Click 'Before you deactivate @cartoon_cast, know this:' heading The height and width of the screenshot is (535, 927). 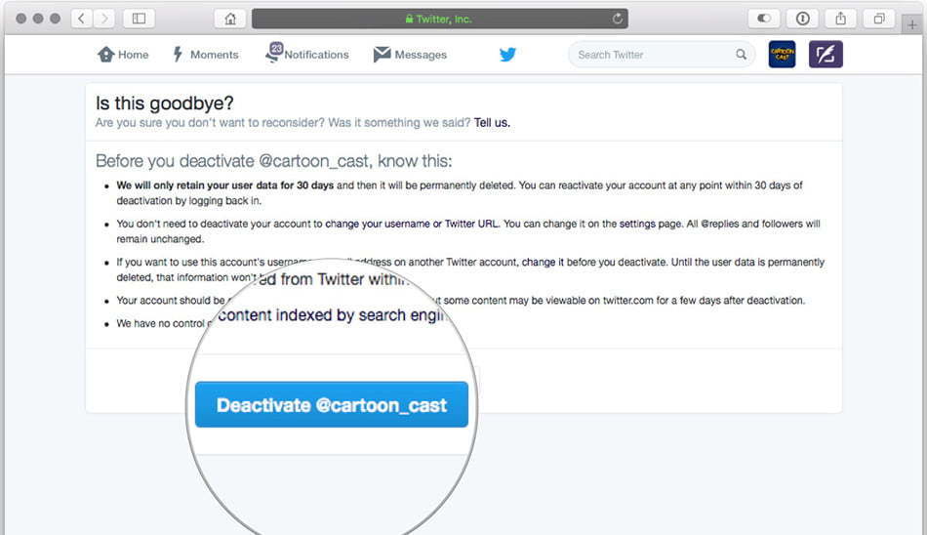point(274,161)
